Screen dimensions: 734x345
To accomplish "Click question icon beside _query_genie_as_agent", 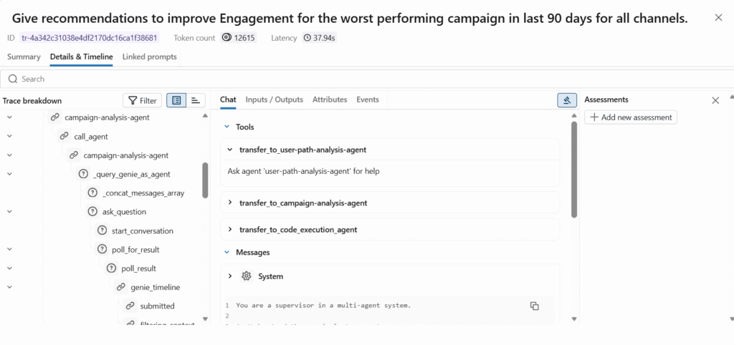I will coord(83,174).
